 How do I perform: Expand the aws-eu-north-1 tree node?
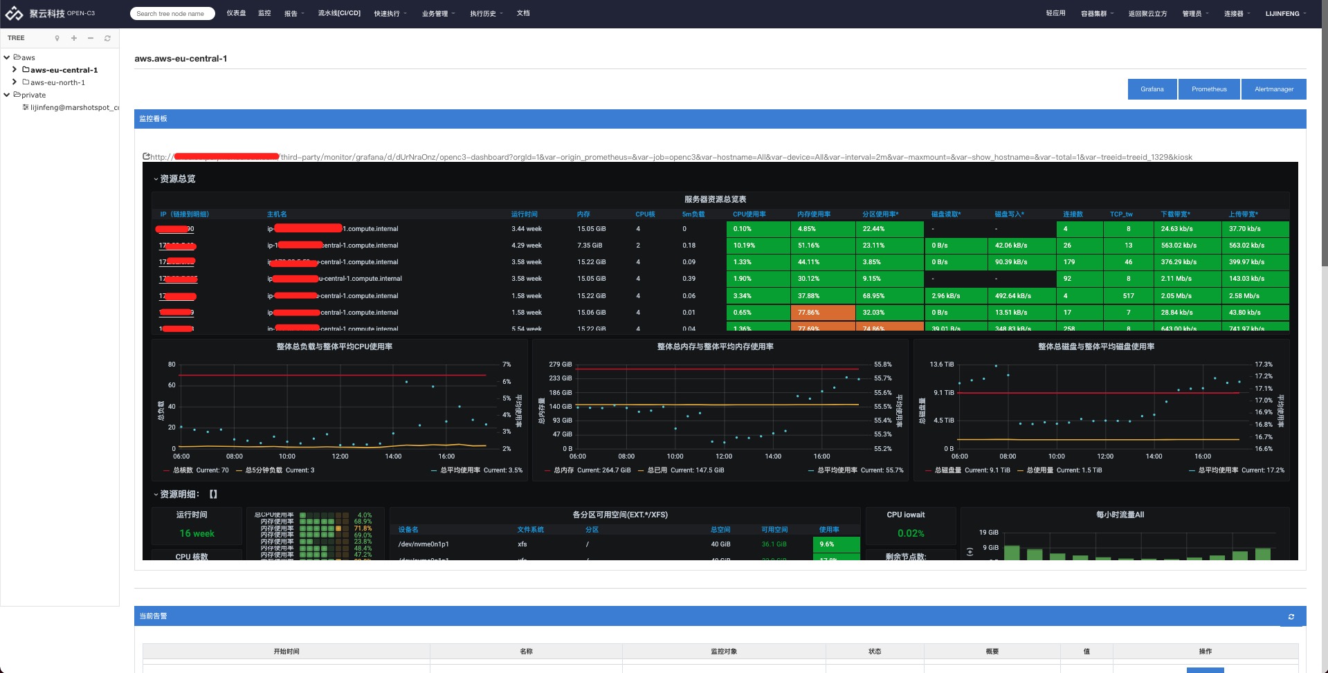pyautogui.click(x=15, y=82)
